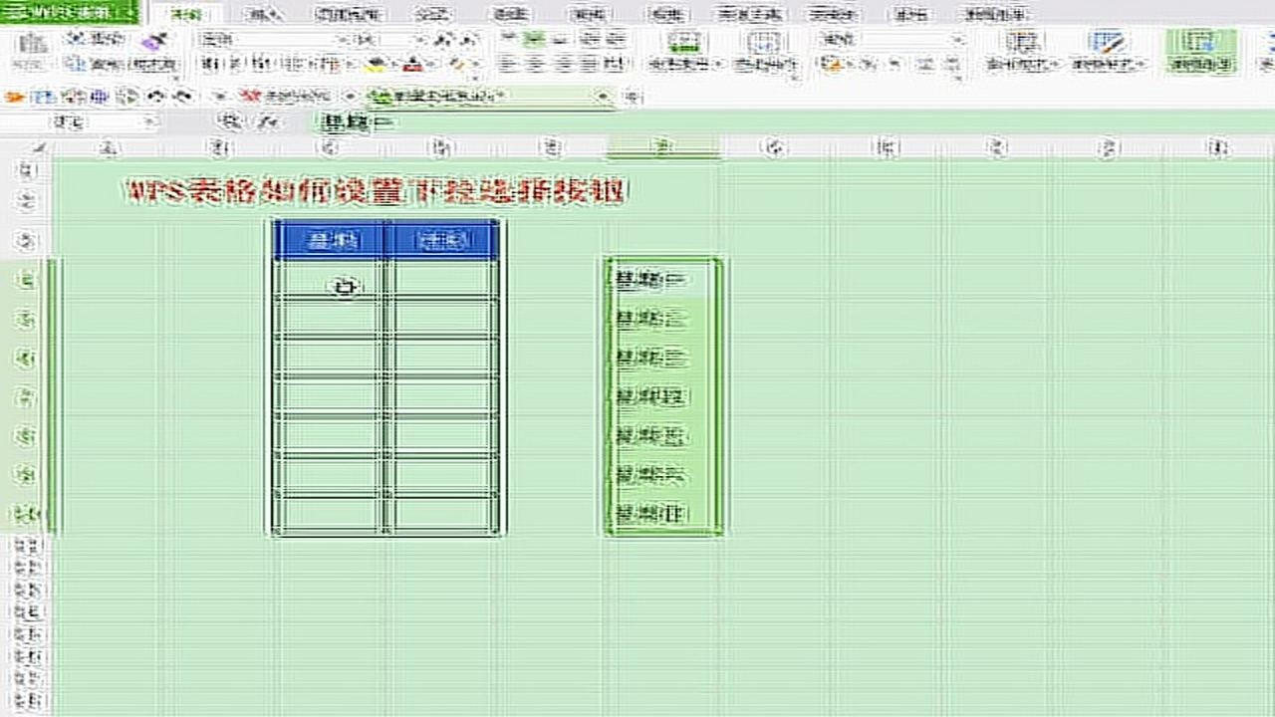
Task: Open the WPS表格 application menu button
Action: [70, 14]
